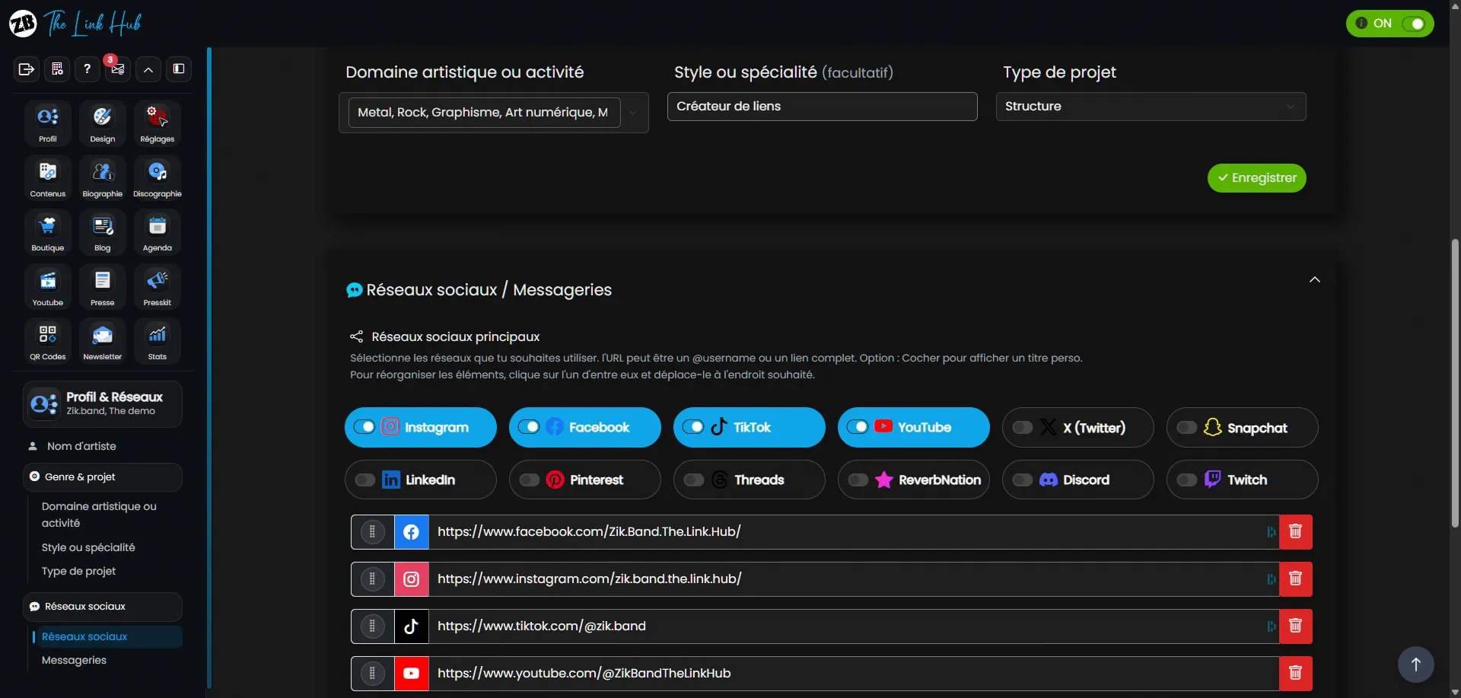Viewport: 1461px width, 698px height.
Task: Open the Newsletter section icon
Action: click(103, 340)
